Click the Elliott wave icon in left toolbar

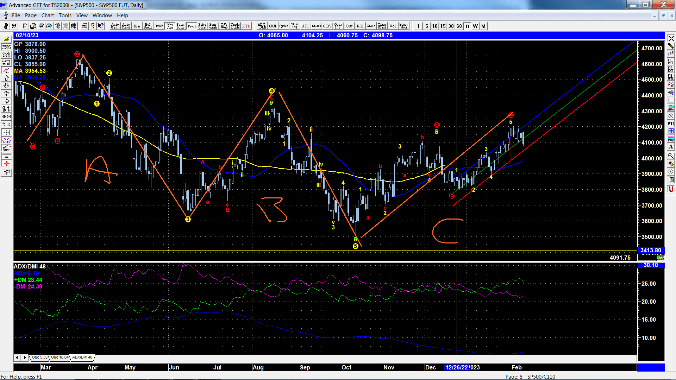[6, 70]
